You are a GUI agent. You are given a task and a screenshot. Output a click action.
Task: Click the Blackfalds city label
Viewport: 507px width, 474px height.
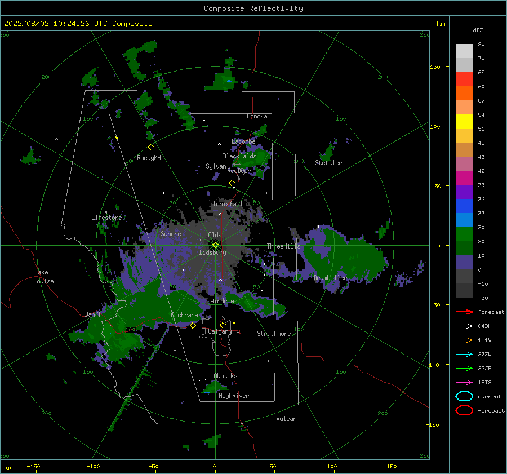(239, 156)
